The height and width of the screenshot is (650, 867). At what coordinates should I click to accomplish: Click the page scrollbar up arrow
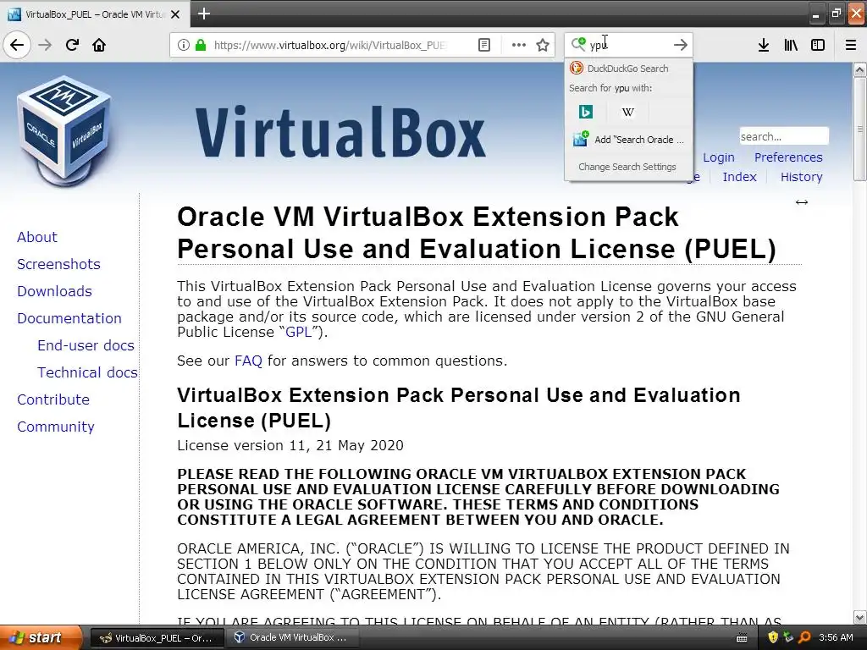tap(860, 69)
